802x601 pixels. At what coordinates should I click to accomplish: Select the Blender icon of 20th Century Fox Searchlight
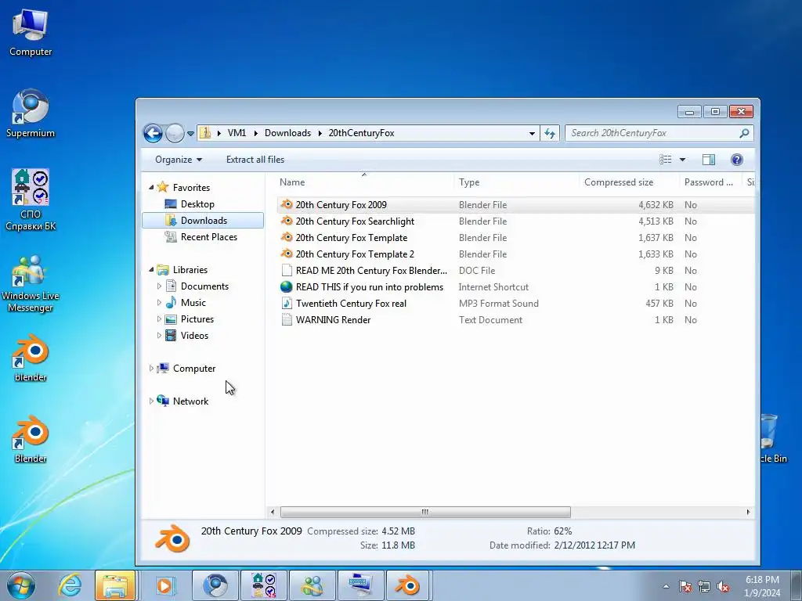tap(287, 221)
